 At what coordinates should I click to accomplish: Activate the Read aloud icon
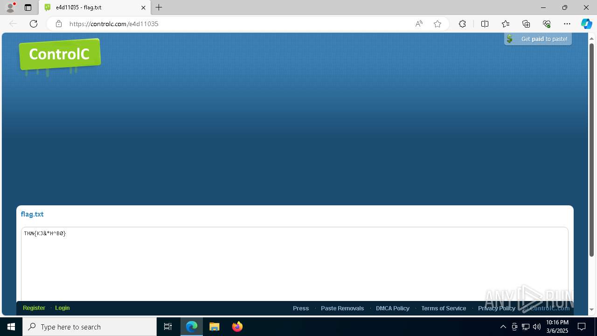coord(419,24)
